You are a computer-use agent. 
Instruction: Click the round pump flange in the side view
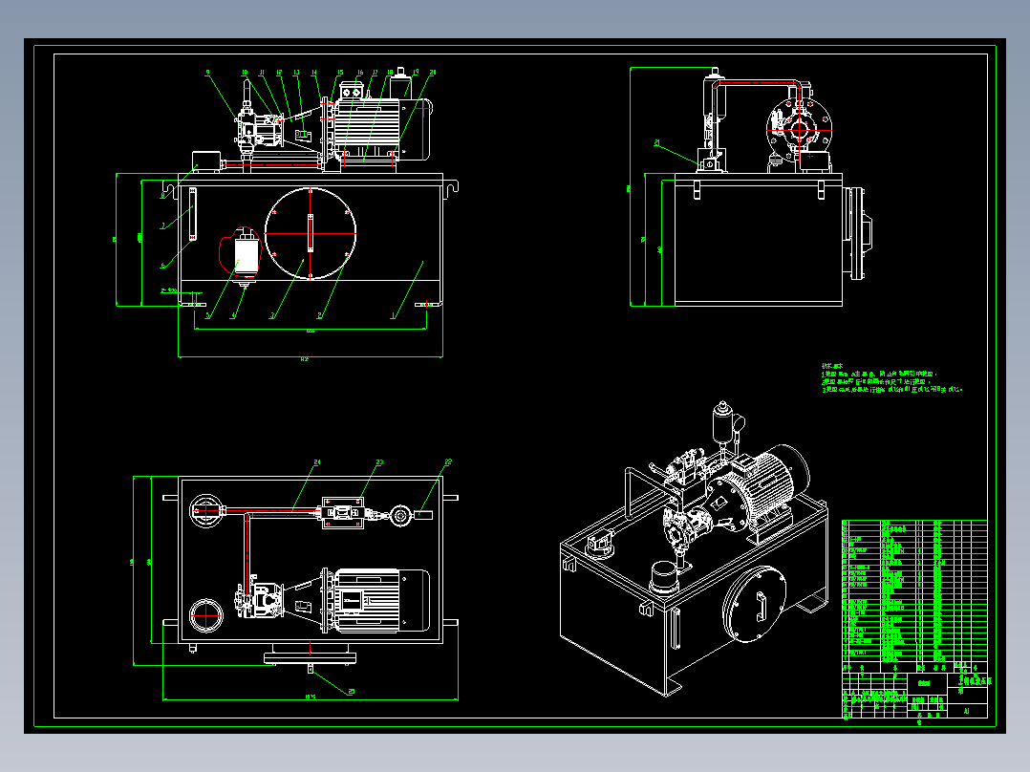[x=800, y=129]
